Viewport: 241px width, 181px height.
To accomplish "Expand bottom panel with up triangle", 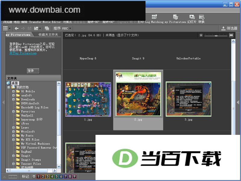I will [x=5, y=177].
